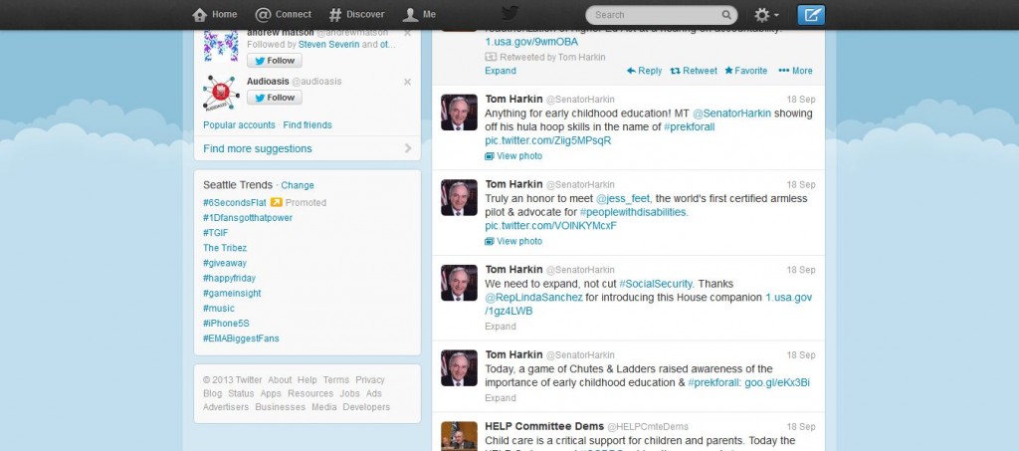Open 18 Sep timestamp on SocialSecurity tweet
1019x451 pixels.
click(801, 270)
